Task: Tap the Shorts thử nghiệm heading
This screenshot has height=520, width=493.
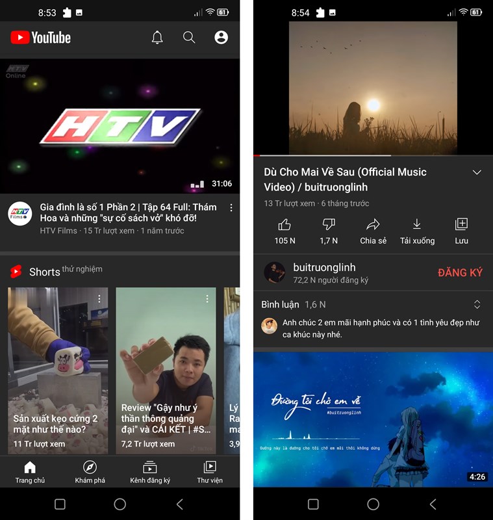Action: coord(66,271)
